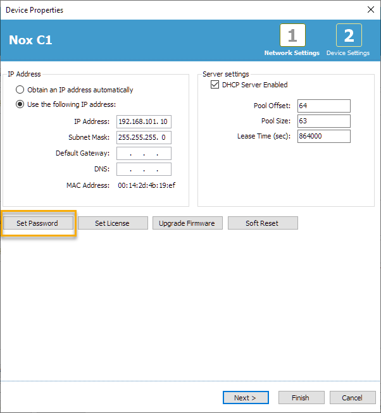The height and width of the screenshot is (413, 381).
Task: Open the Set License dialog
Action: click(113, 223)
